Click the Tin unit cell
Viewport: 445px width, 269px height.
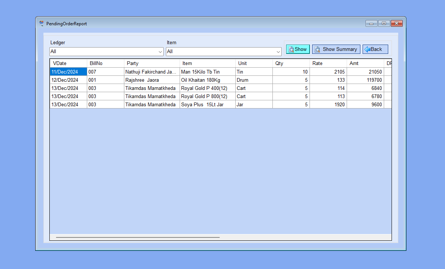pos(254,72)
